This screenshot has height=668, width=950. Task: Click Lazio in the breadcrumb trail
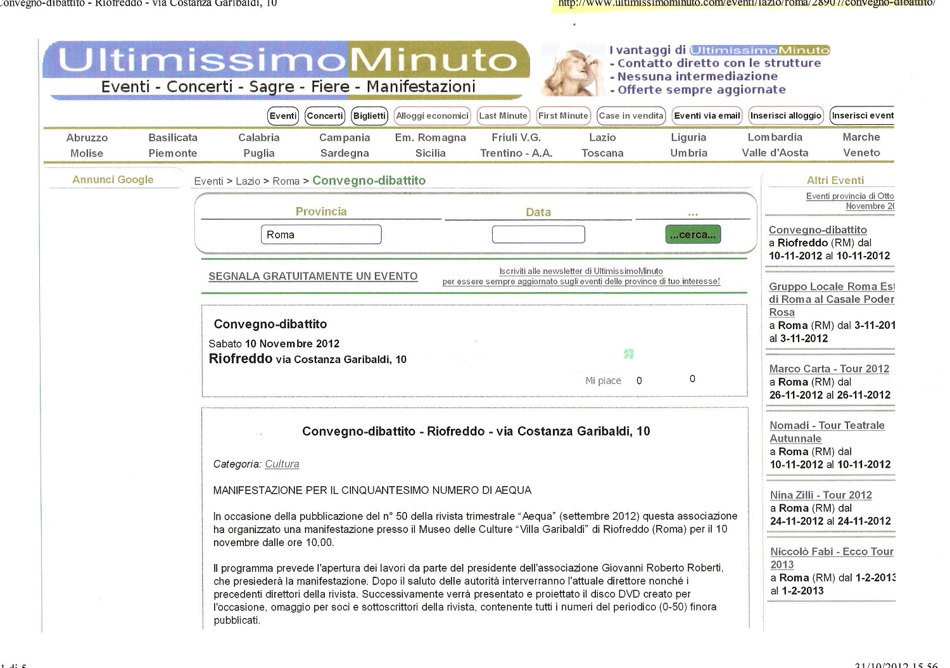[x=248, y=181]
